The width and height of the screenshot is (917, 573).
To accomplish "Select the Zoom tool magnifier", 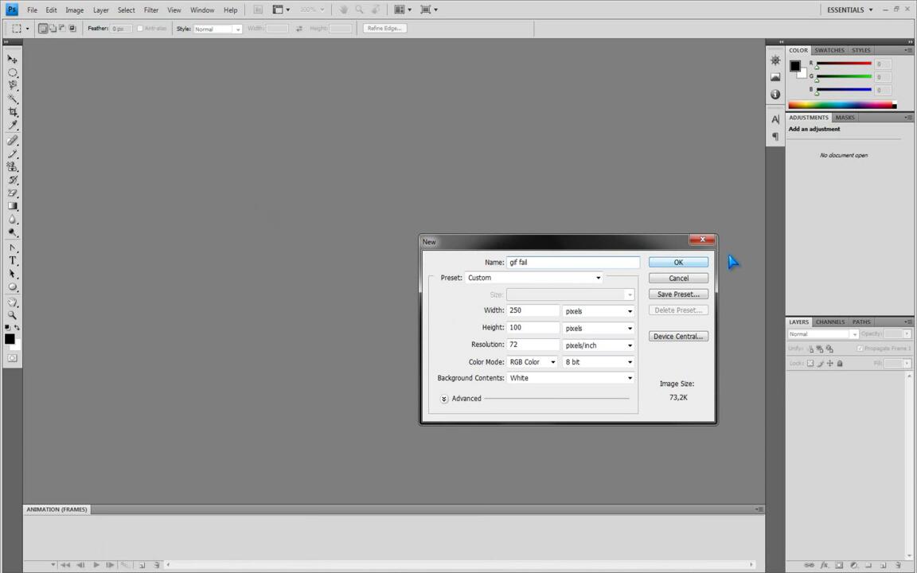I will (13, 314).
